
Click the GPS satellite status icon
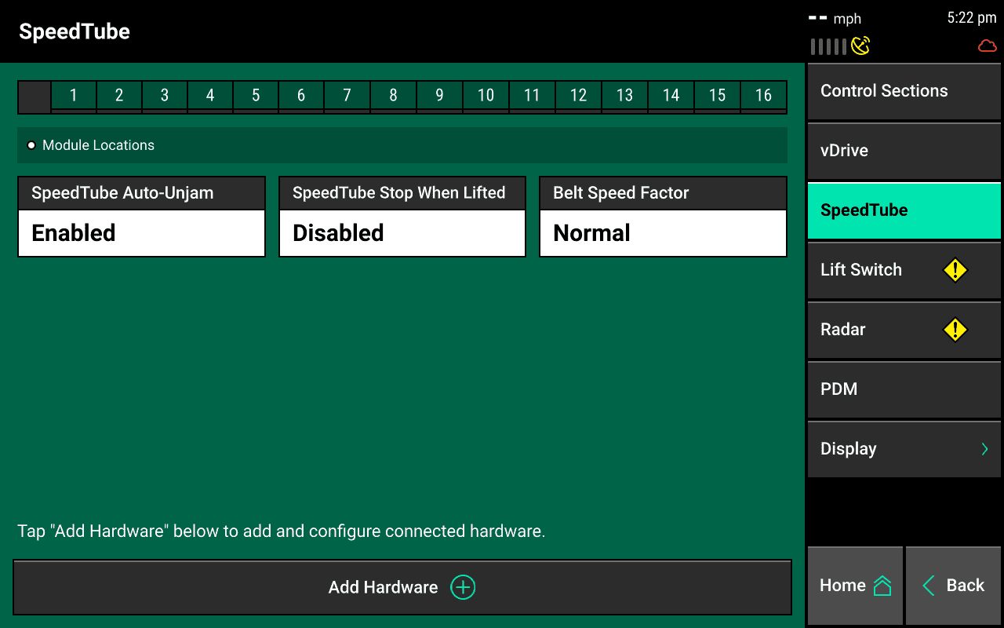pyautogui.click(x=860, y=46)
